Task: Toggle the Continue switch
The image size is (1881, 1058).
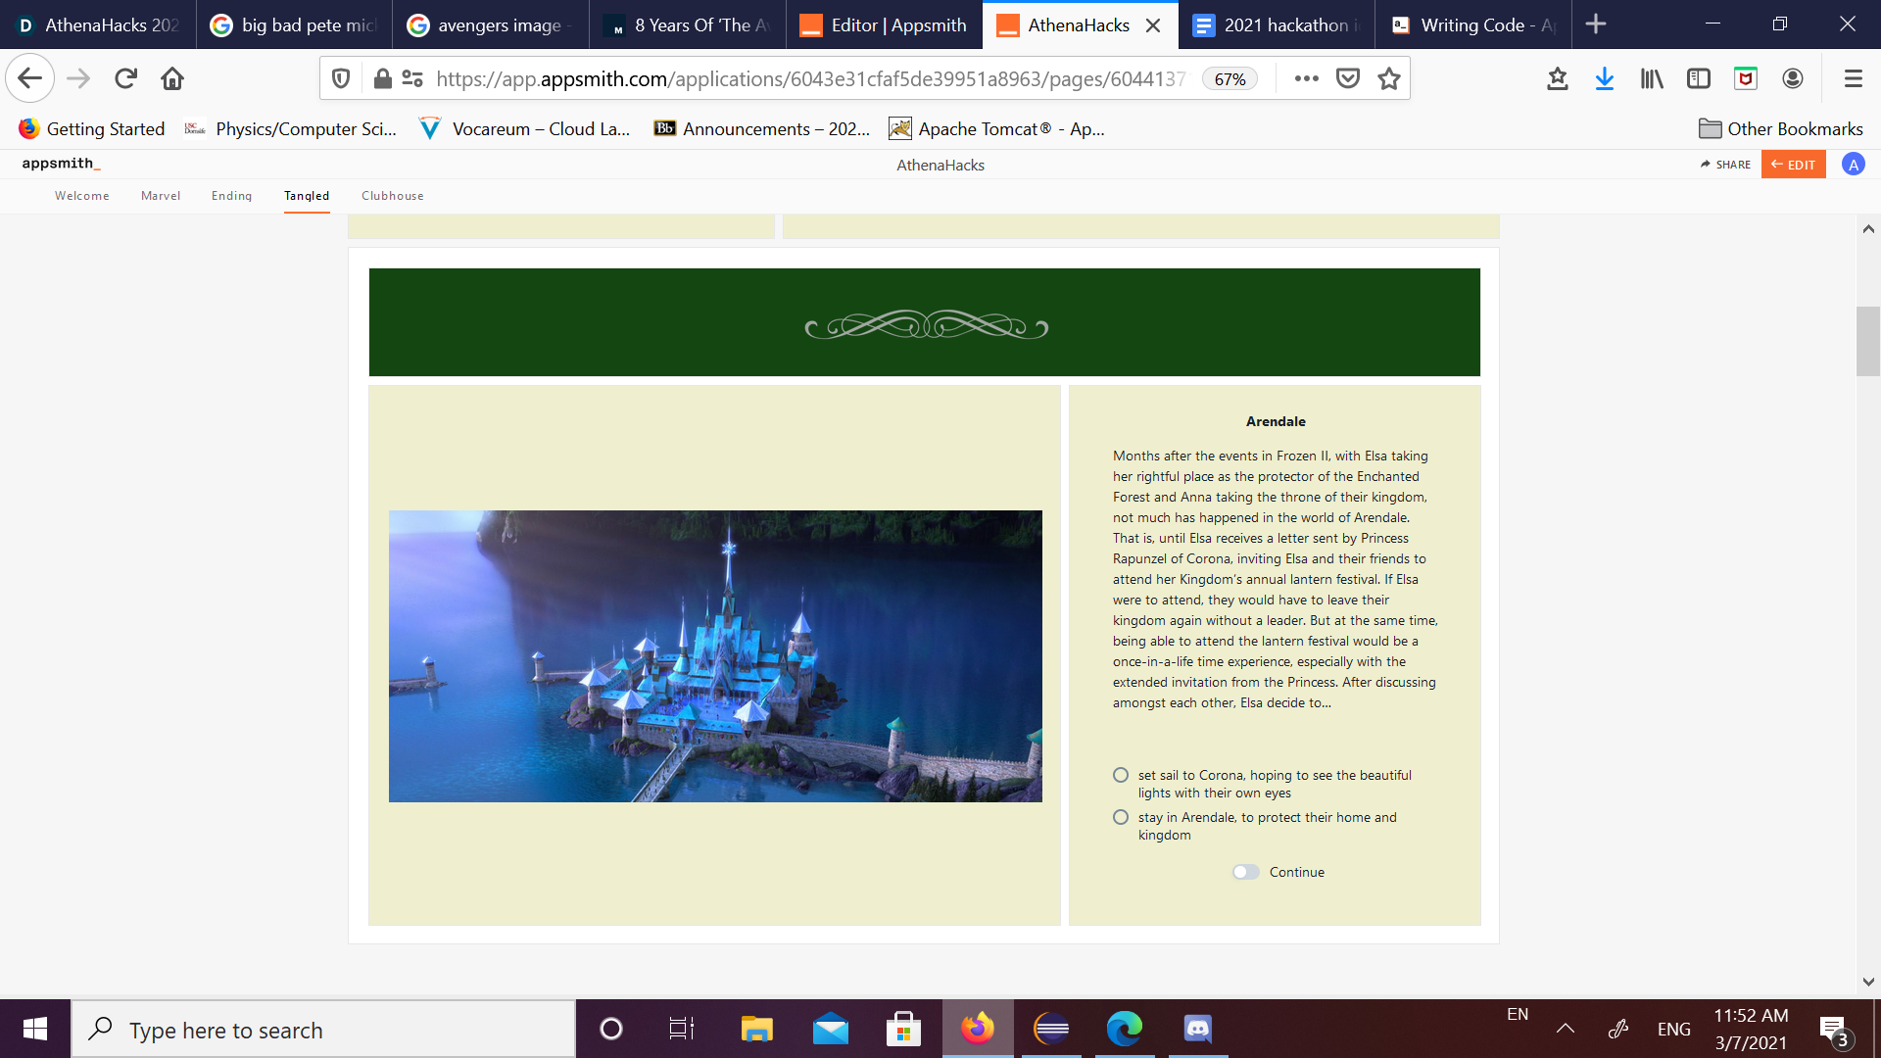Action: pos(1245,872)
